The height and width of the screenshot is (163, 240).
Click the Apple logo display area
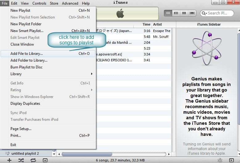[x=120, y=13]
